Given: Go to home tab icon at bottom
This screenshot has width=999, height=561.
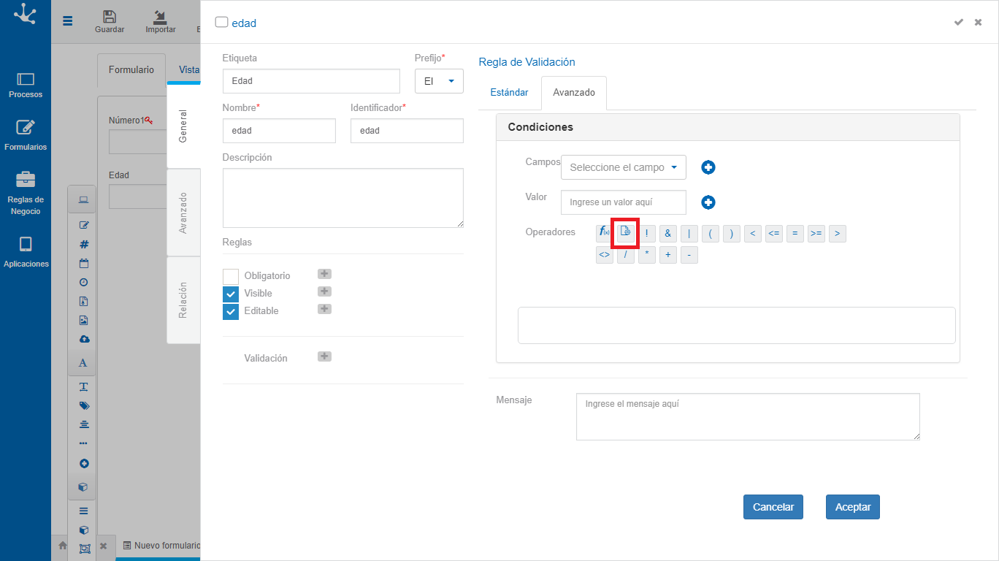Looking at the screenshot, I should (63, 546).
